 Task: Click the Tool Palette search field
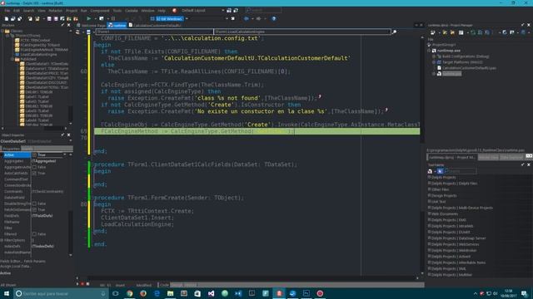(x=461, y=171)
